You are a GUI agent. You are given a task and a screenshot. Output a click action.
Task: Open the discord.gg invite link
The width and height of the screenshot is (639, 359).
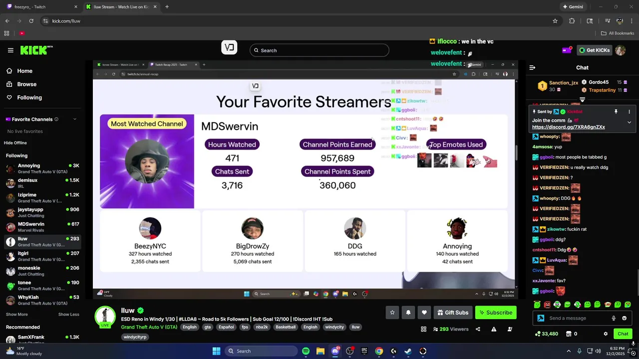point(568,127)
